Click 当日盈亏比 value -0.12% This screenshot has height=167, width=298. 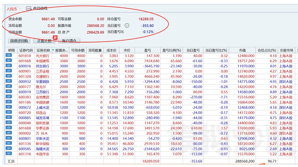pyautogui.click(x=148, y=32)
